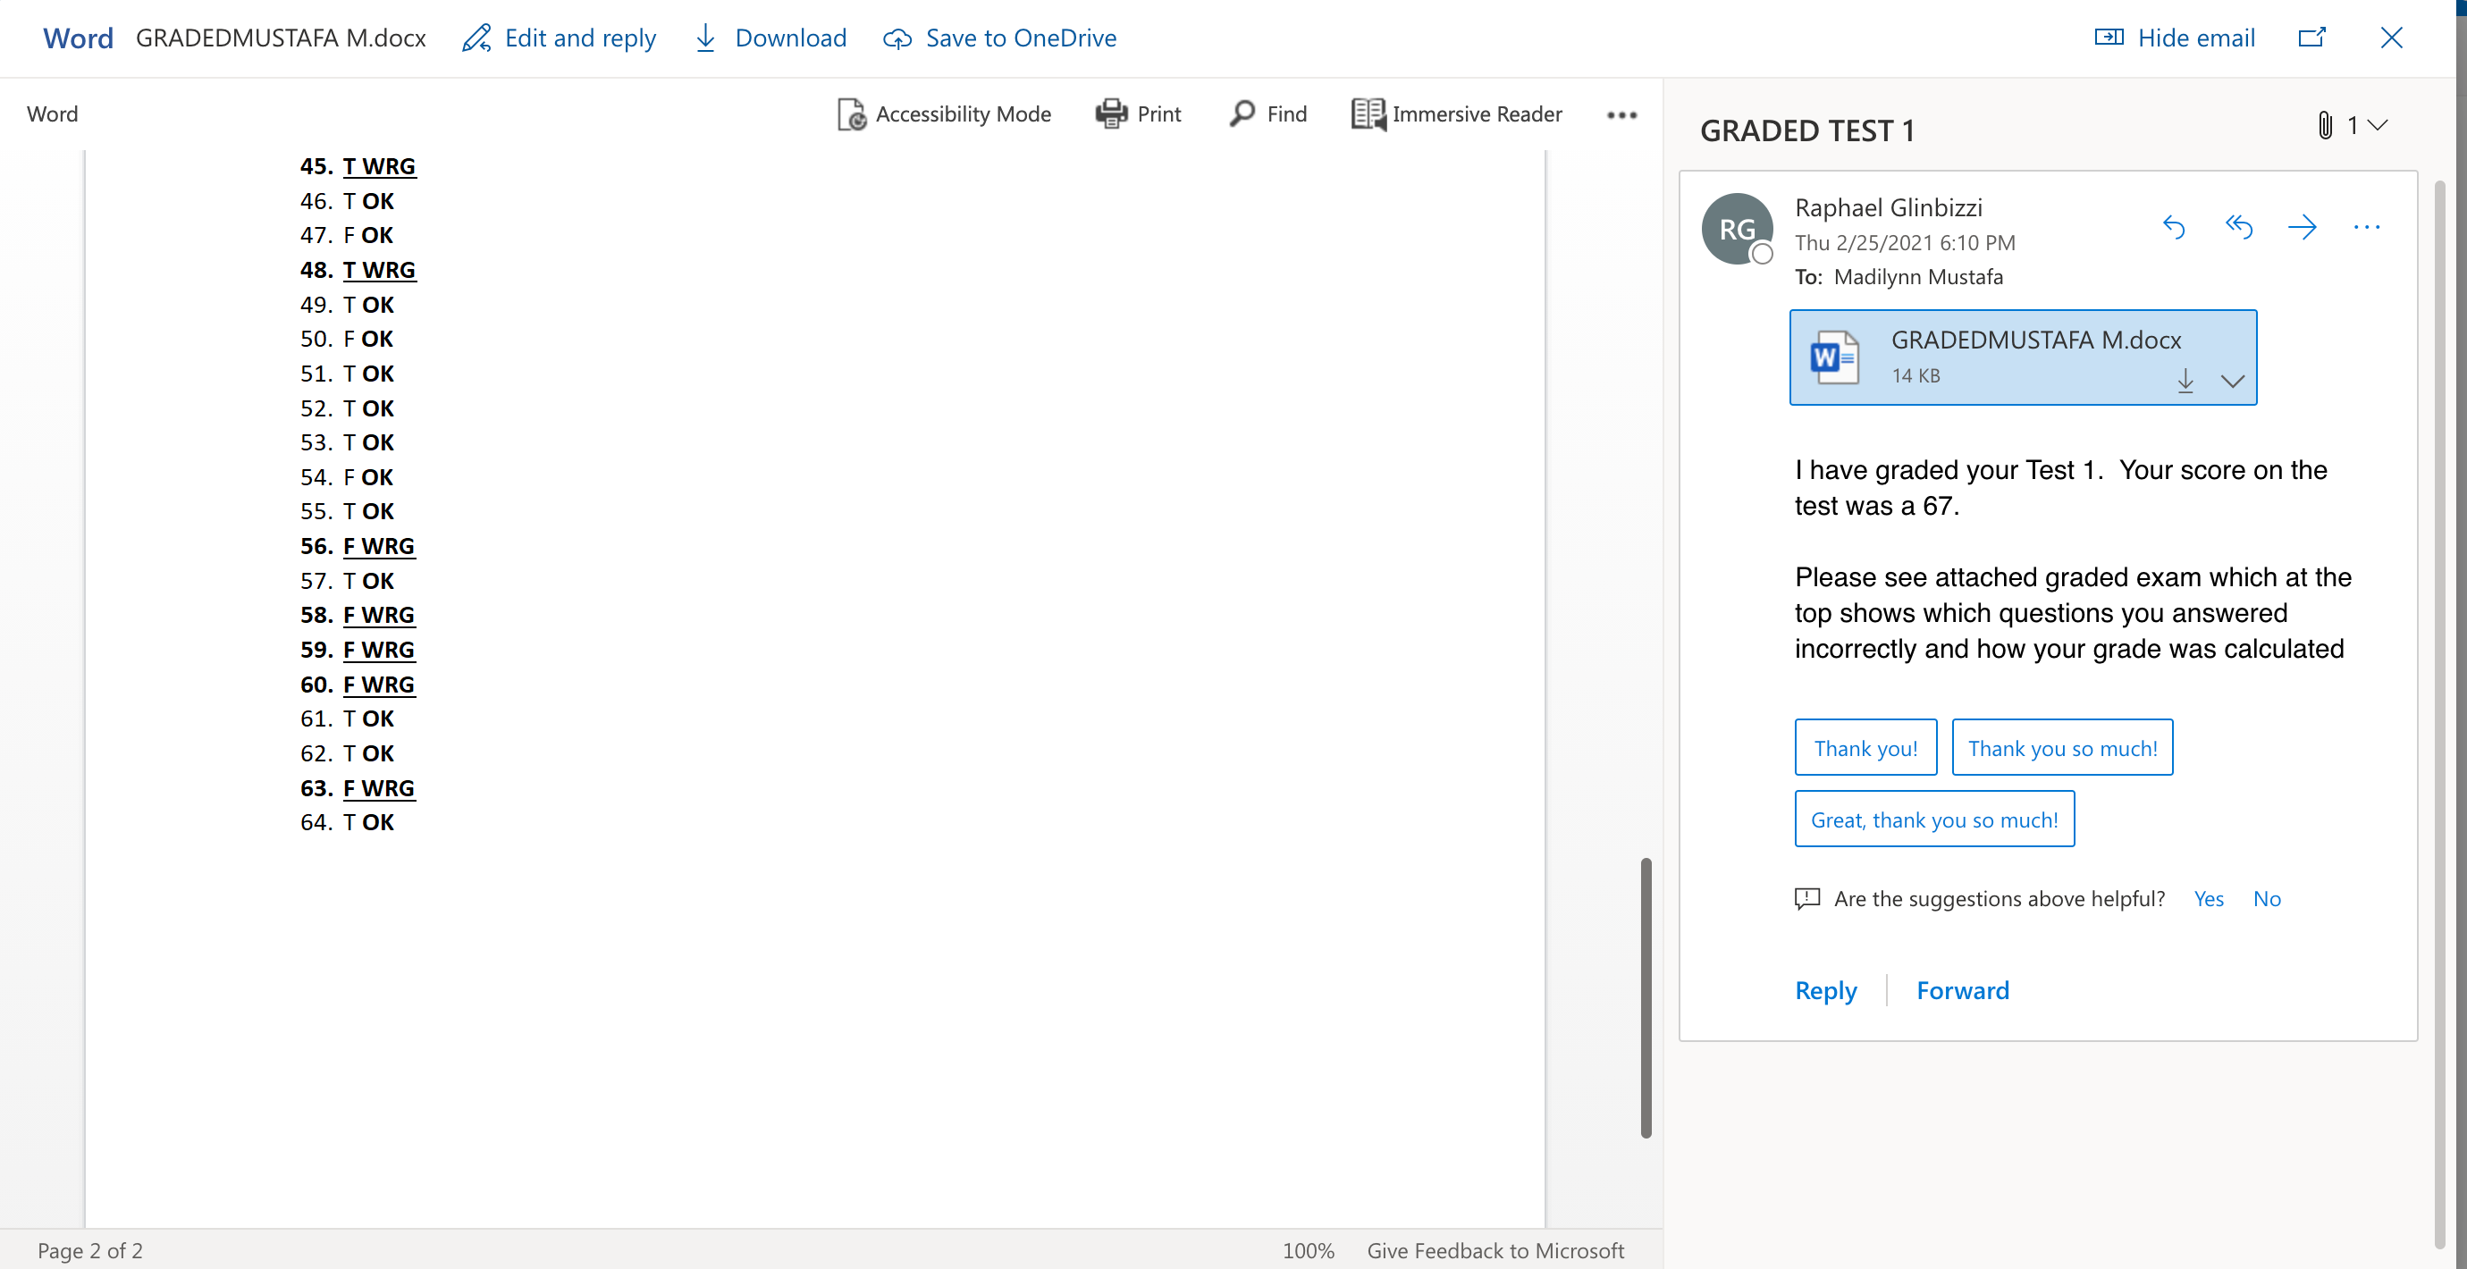Open more Word toolbar options ellipsis
Image resolution: width=2467 pixels, height=1269 pixels.
coord(1621,115)
